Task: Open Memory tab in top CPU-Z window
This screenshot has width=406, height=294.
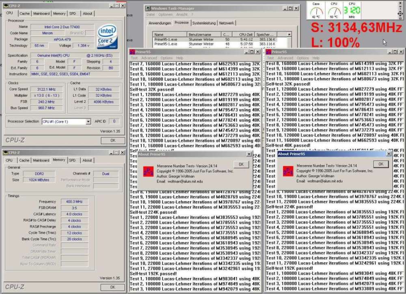Action: click(x=59, y=13)
